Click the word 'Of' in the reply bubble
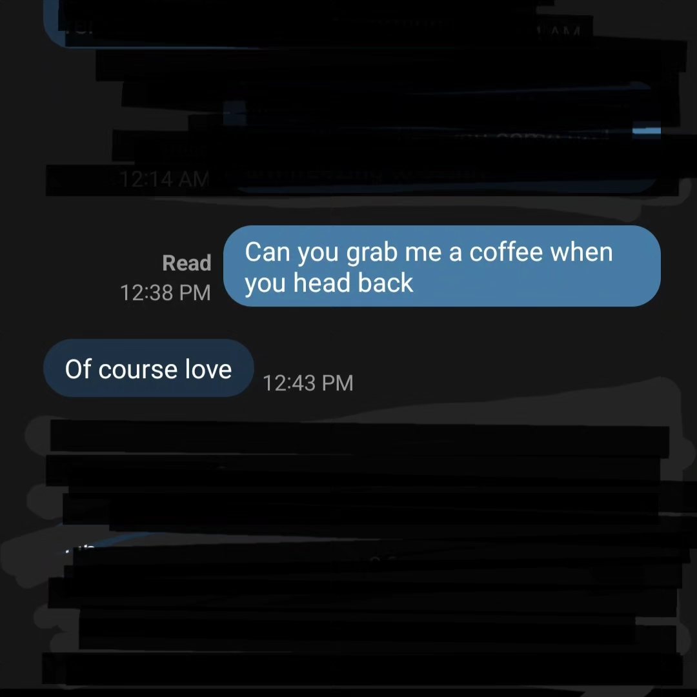 coord(78,369)
